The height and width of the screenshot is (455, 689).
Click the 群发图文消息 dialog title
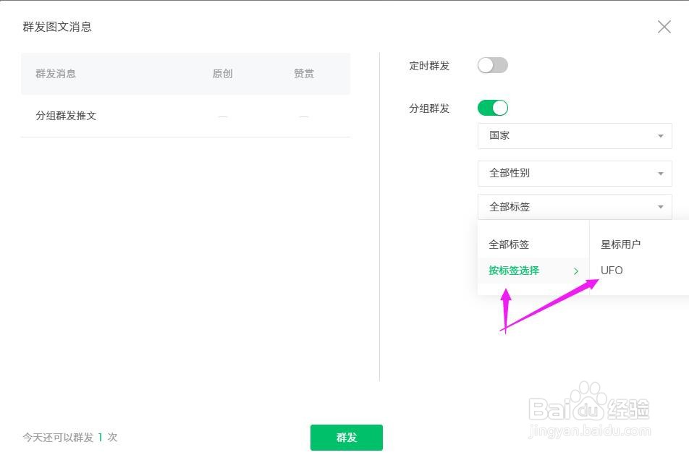tap(57, 27)
